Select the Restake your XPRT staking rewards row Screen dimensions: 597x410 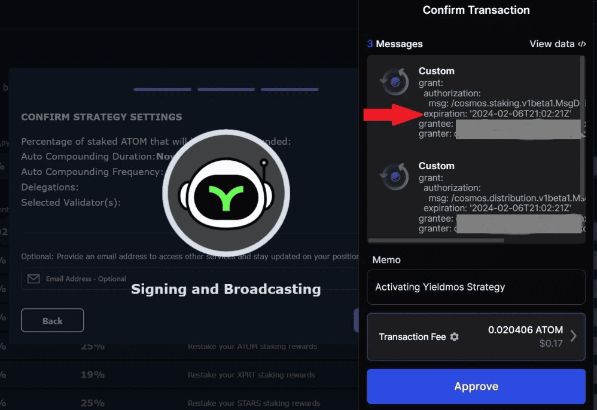pos(179,375)
